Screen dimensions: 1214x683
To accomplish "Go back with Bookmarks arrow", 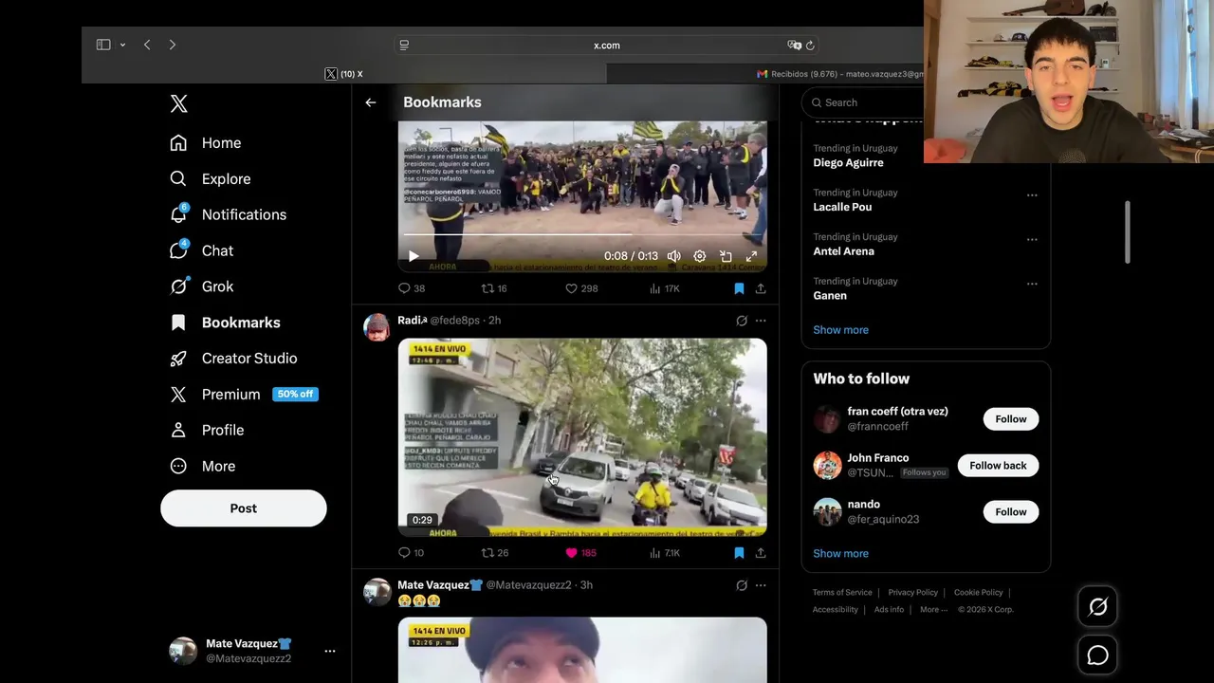I will (371, 102).
